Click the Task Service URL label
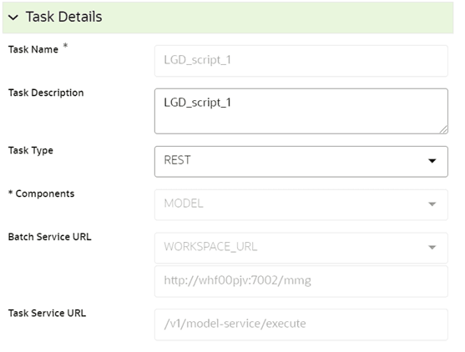This screenshot has height=352, width=465. pyautogui.click(x=47, y=313)
